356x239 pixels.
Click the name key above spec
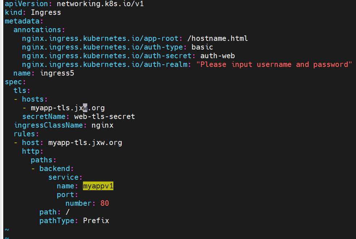pyautogui.click(x=22, y=73)
